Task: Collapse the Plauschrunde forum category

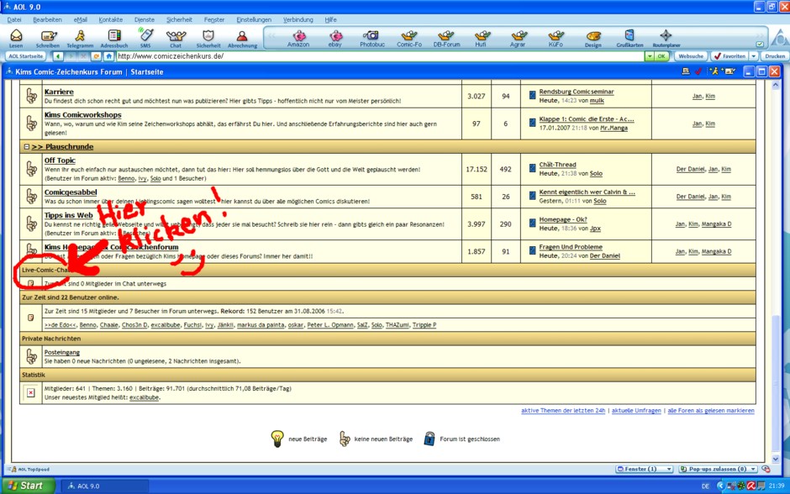Action: (x=27, y=147)
